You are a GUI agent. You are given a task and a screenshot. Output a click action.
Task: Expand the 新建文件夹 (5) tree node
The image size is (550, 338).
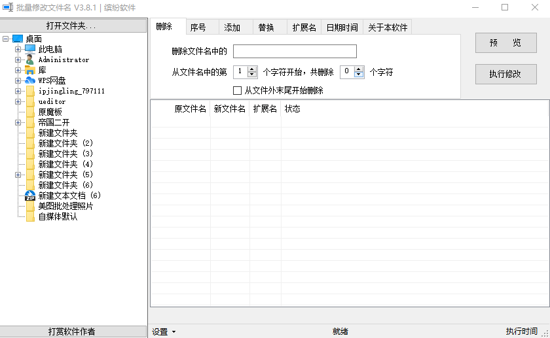(x=18, y=175)
